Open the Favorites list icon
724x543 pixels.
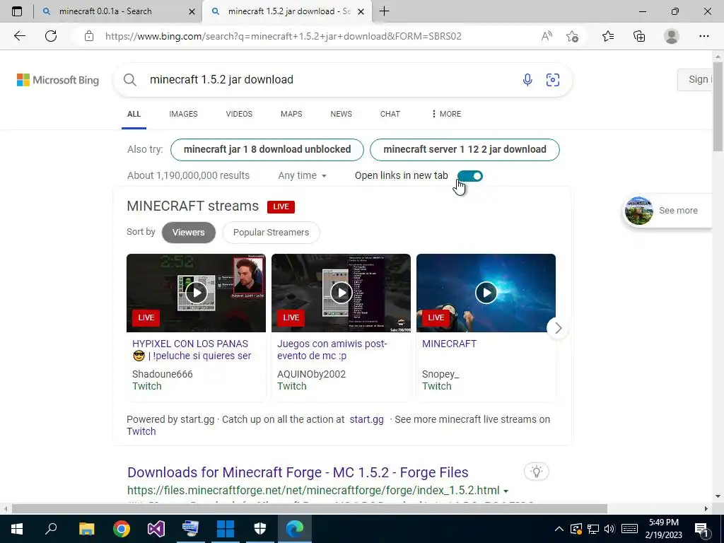(x=608, y=36)
